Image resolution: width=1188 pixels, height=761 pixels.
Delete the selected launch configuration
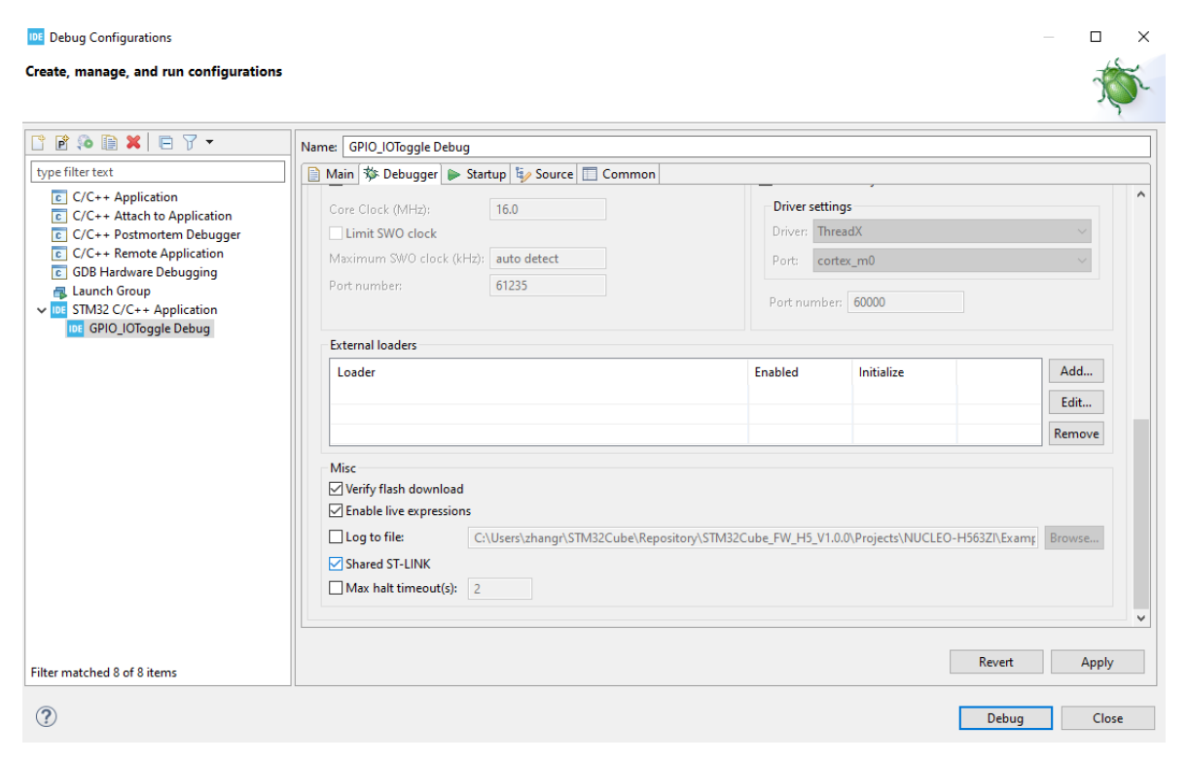click(133, 143)
